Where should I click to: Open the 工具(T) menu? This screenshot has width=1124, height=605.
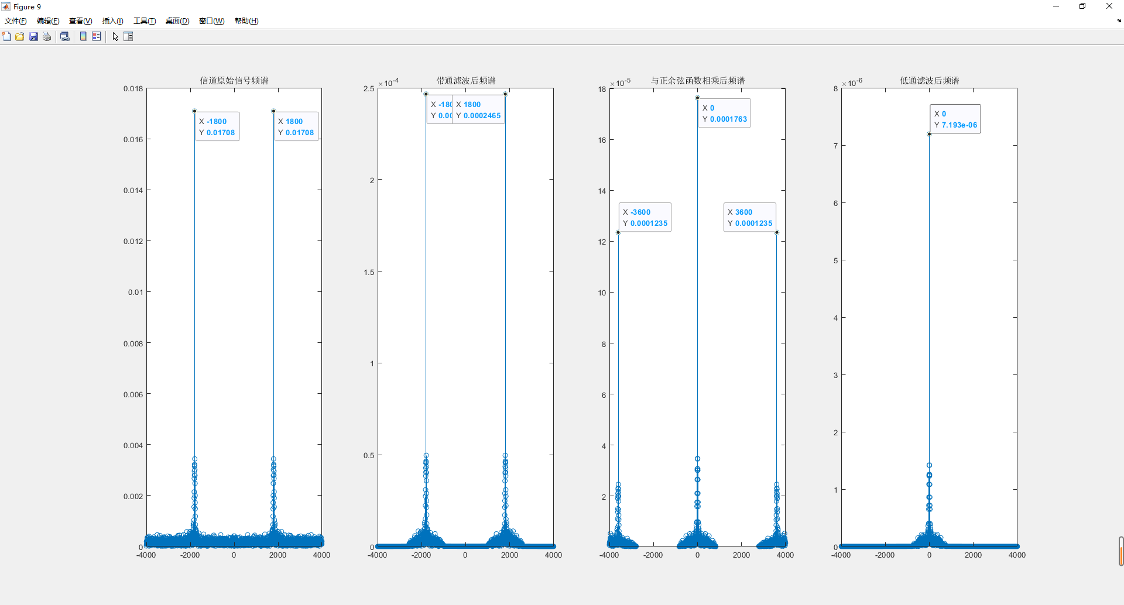coord(145,21)
